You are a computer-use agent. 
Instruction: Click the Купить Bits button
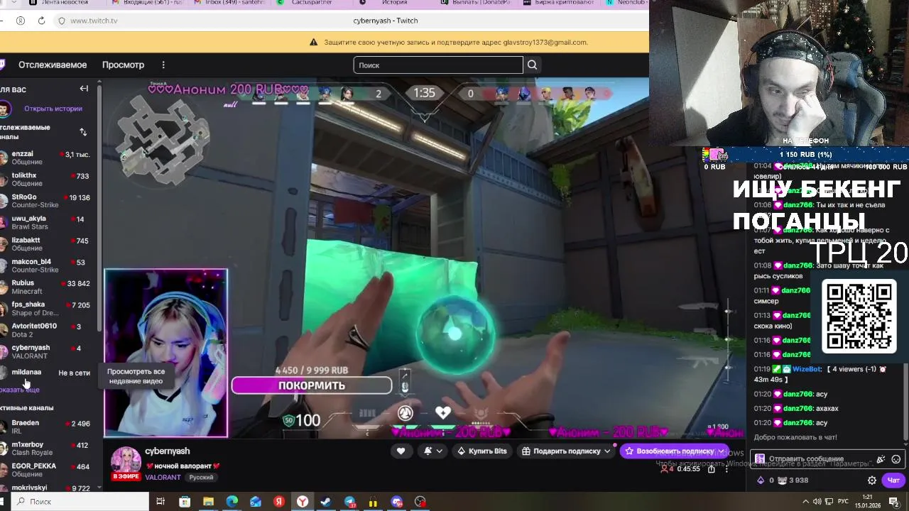[482, 451]
